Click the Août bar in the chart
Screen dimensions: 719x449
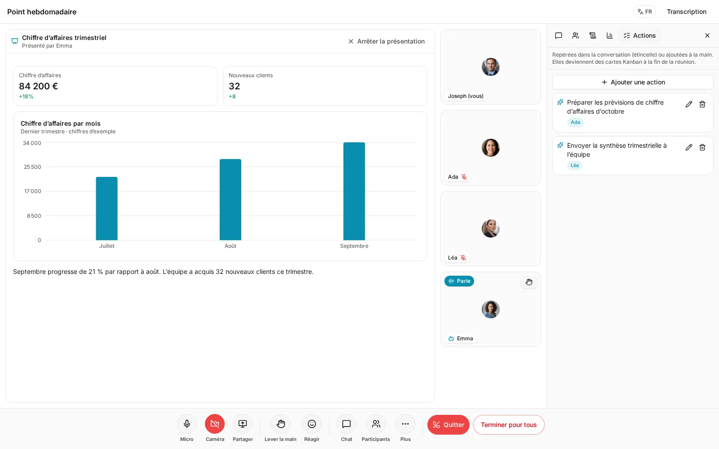[x=231, y=200]
